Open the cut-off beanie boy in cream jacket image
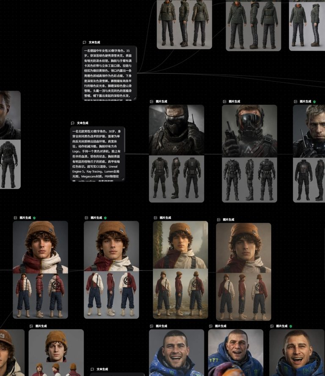325x376 pixels. coord(12,352)
